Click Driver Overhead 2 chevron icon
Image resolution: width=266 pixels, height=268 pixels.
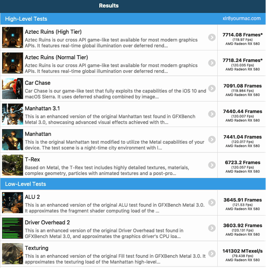(212, 228)
